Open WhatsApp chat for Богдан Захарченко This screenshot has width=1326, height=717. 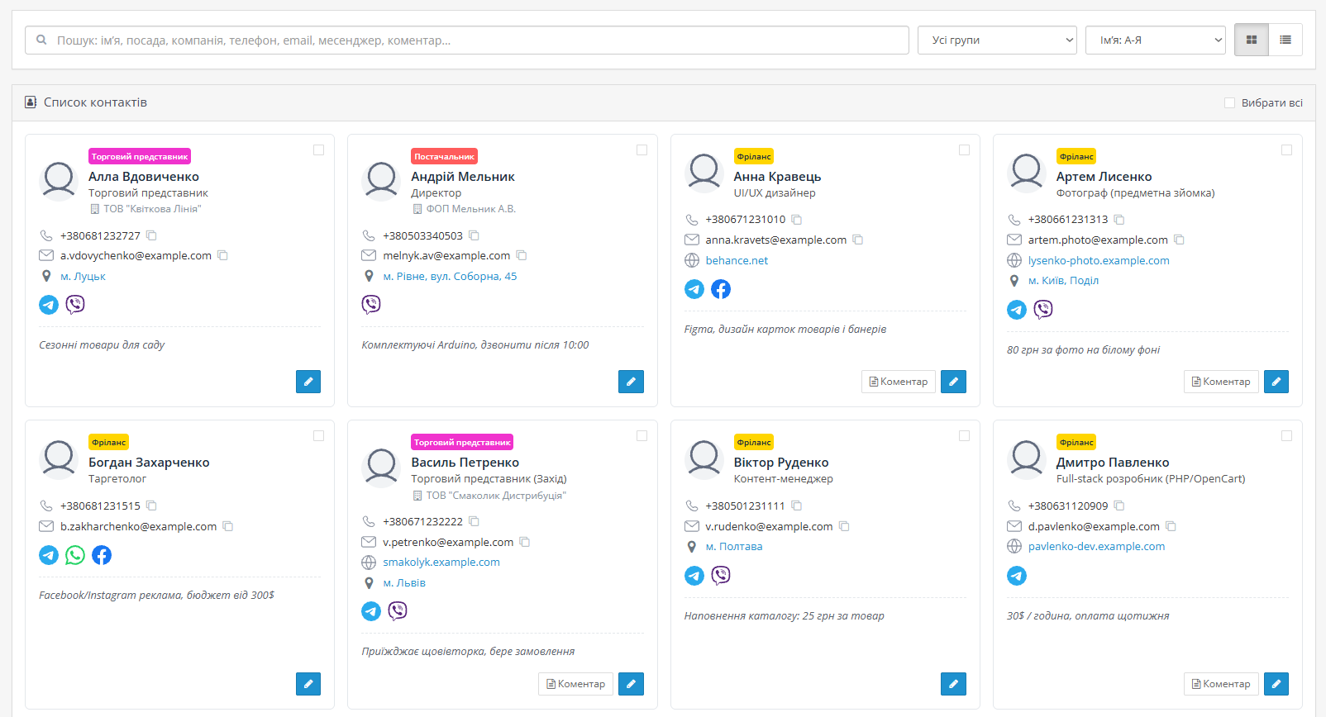(75, 555)
